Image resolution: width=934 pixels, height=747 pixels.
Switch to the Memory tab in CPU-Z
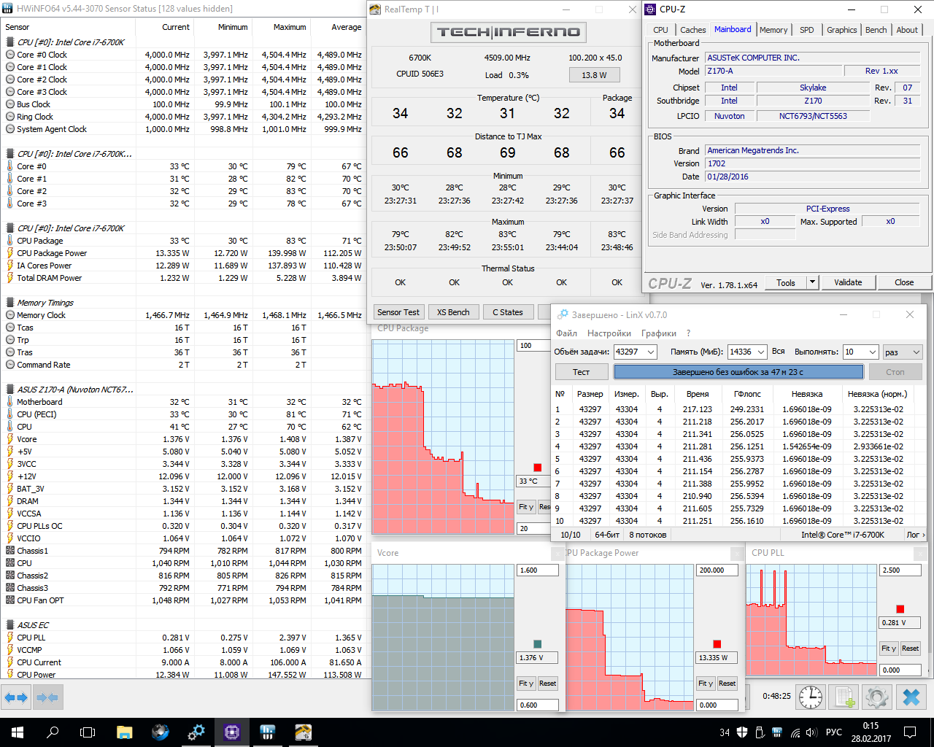(x=773, y=30)
